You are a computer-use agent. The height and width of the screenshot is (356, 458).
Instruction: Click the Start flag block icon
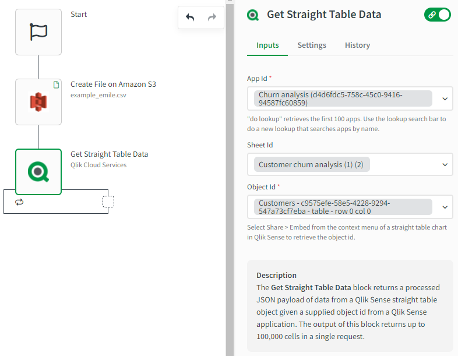pos(38,32)
